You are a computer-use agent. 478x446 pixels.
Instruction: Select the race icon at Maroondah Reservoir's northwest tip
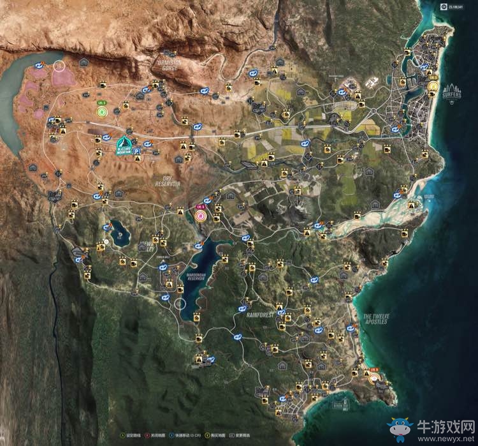[x=199, y=246]
